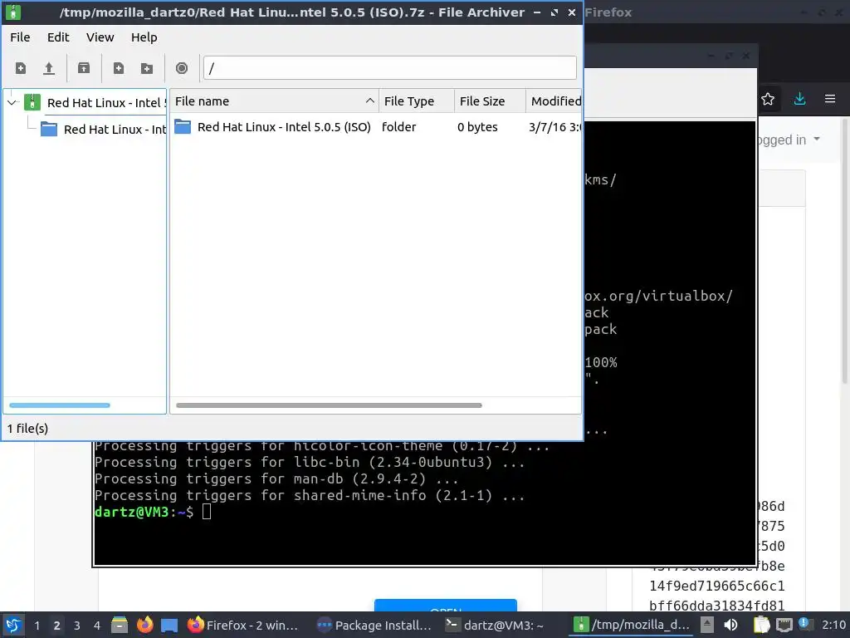Launch Firefox from taskbar quick launch icon

point(144,626)
